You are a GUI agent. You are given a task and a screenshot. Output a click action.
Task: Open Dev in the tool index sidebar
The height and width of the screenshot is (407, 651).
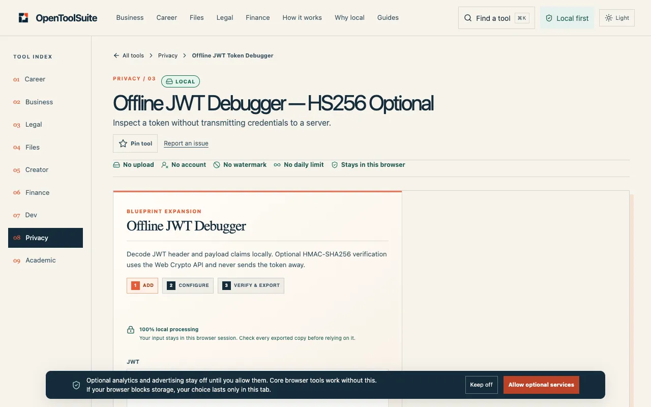click(x=45, y=215)
